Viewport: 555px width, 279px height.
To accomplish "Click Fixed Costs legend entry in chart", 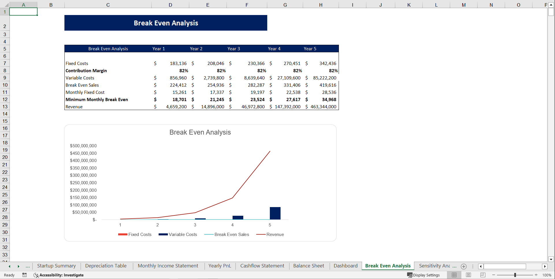I will 135,235.
